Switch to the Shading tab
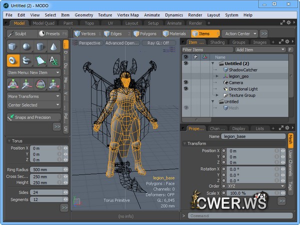This screenshot has width=300, height=225. click(217, 42)
